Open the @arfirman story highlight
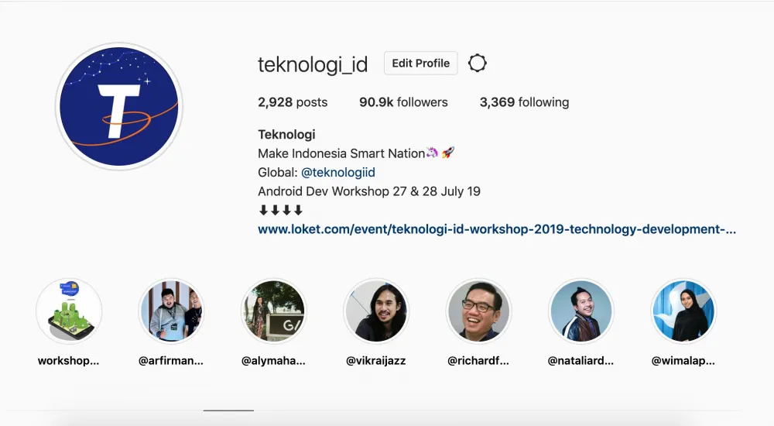Screen dimensions: 774x426 point(171,311)
